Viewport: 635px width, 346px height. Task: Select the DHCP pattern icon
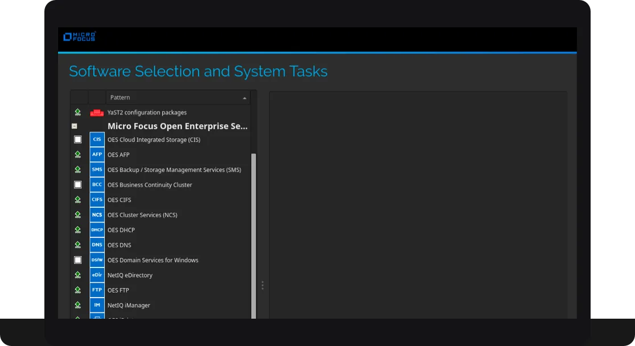pos(97,229)
